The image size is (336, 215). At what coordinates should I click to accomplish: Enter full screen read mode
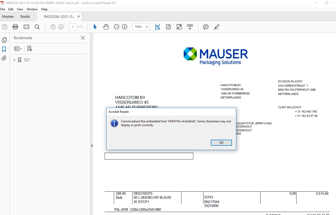click(179, 27)
